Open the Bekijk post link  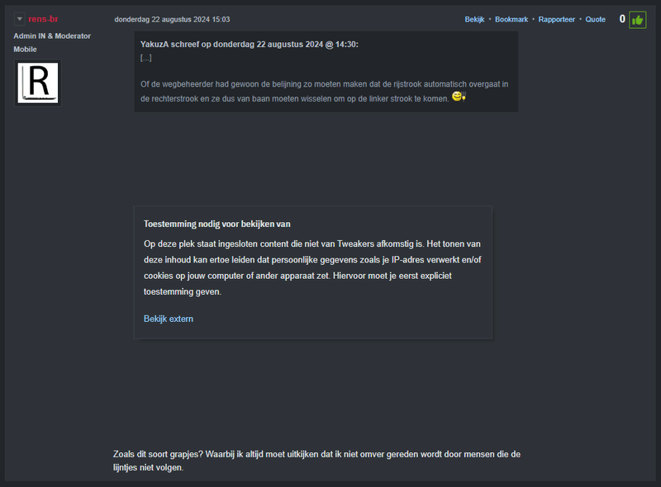point(474,19)
